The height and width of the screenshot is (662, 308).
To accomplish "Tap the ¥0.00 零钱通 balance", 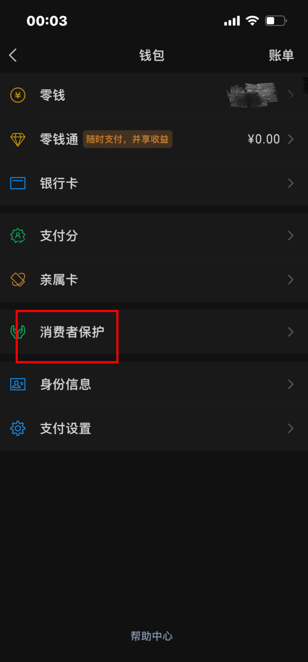I will click(264, 140).
